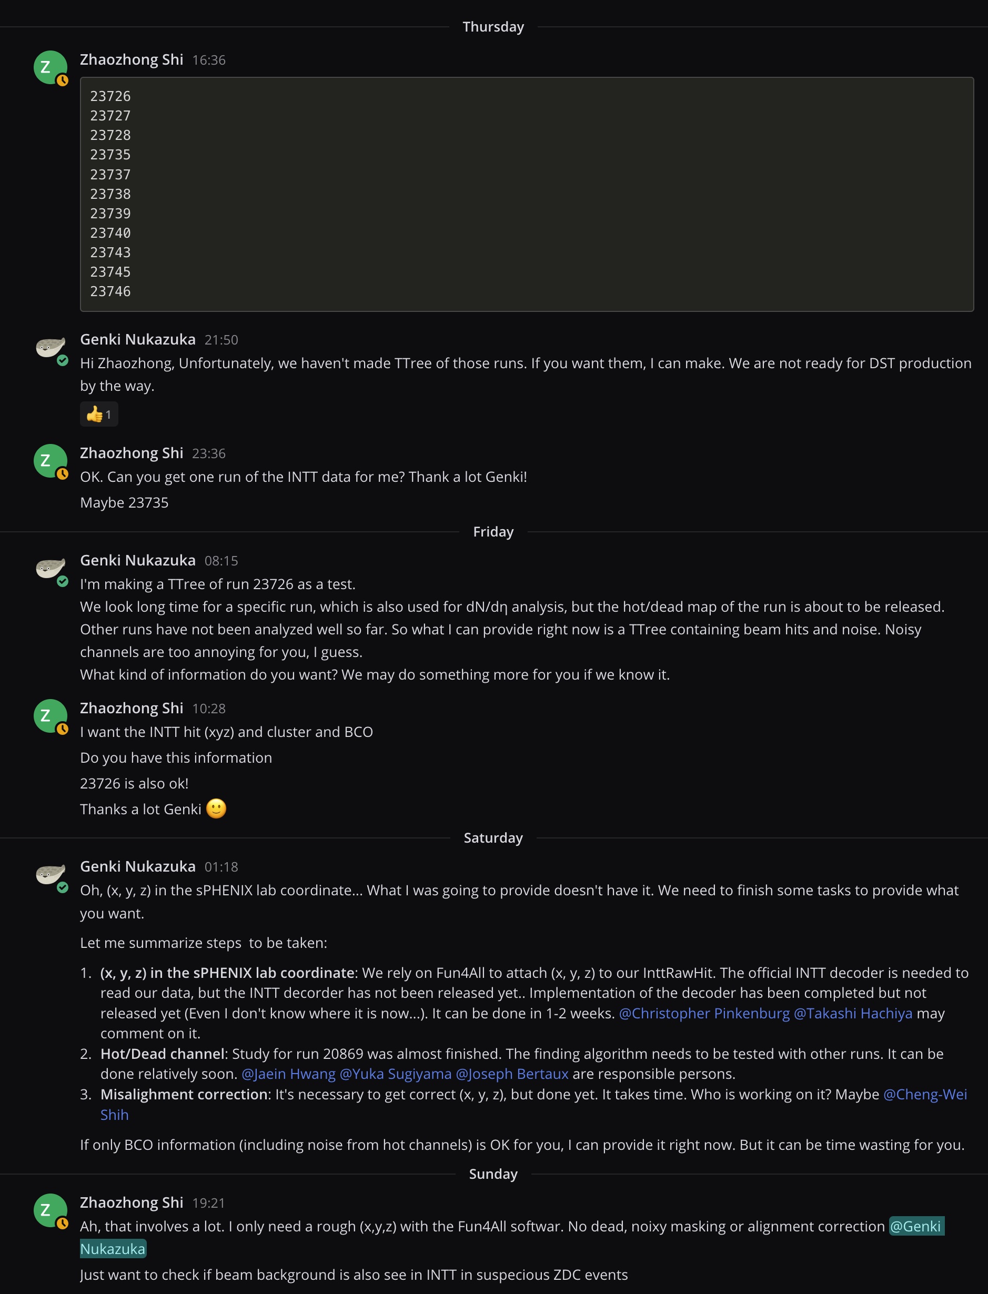Click Genki Nukazuka's avatar on Saturday 01:18
The height and width of the screenshot is (1294, 988).
pos(50,874)
